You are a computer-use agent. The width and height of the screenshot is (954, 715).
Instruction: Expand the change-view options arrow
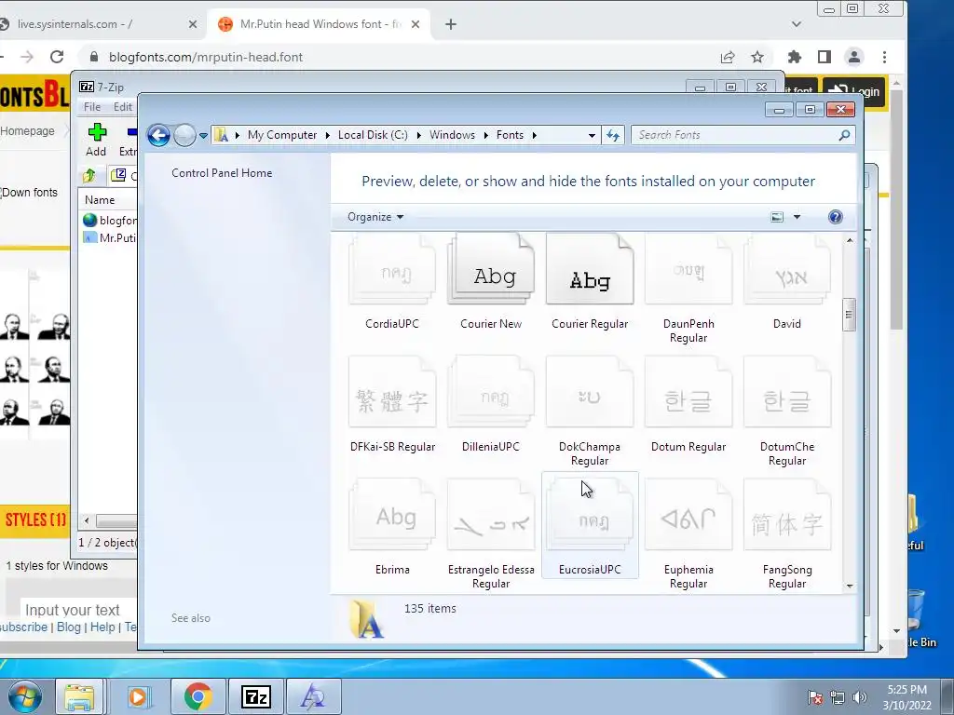click(x=797, y=217)
